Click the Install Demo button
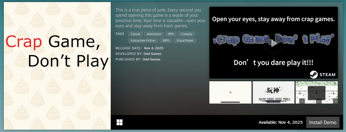The height and width of the screenshot is (132, 346). pos(323,122)
